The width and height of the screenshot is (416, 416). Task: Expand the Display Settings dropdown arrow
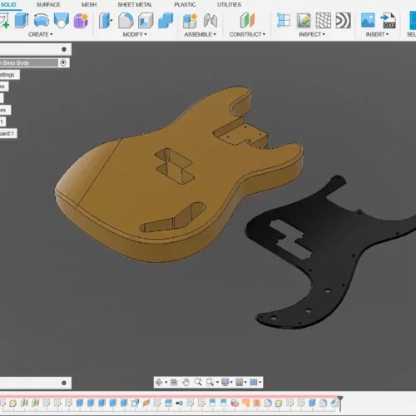pyautogui.click(x=231, y=382)
